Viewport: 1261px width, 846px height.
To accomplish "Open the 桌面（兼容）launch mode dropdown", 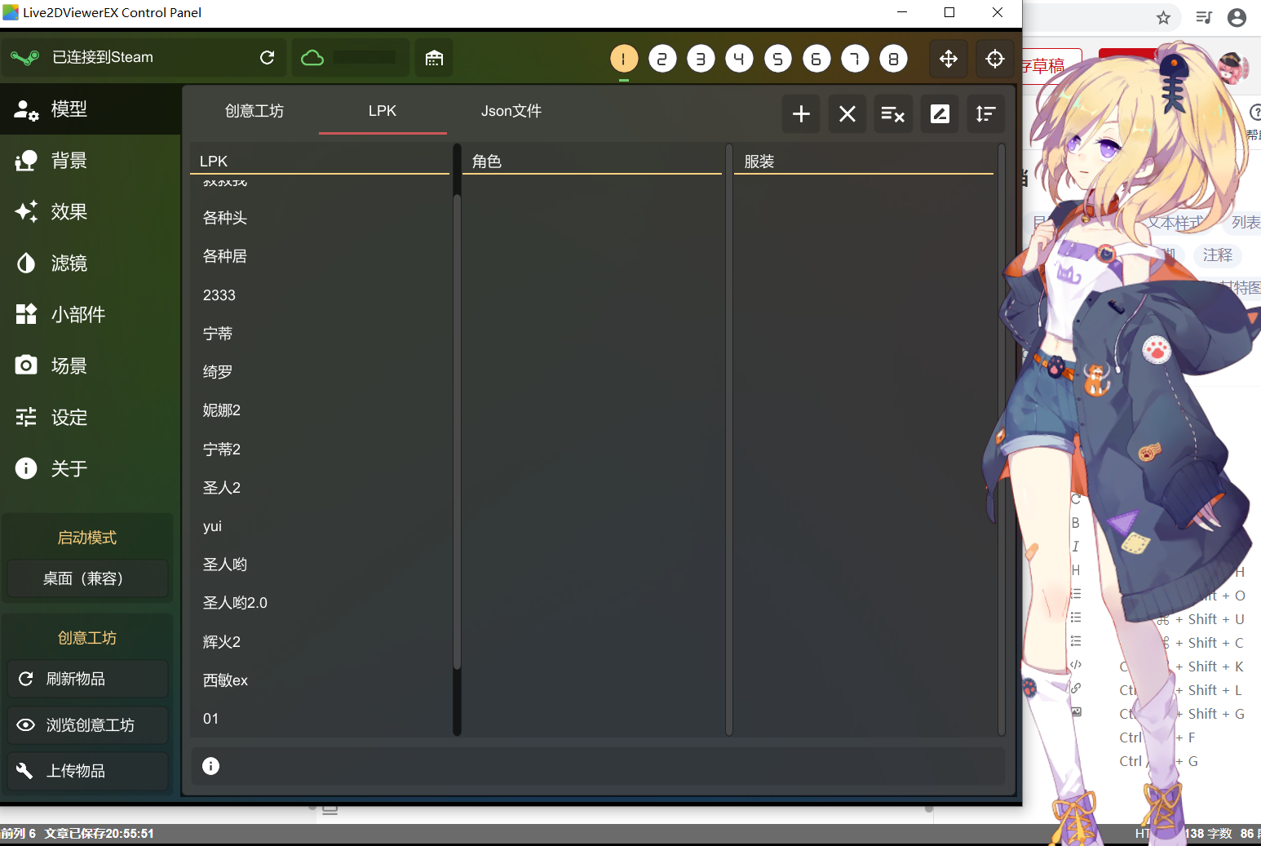I will coord(87,578).
